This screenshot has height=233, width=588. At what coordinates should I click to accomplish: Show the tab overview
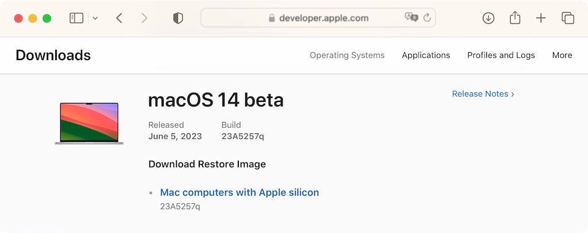tap(568, 18)
